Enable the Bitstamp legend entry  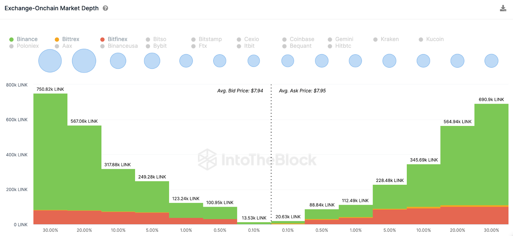(x=207, y=39)
